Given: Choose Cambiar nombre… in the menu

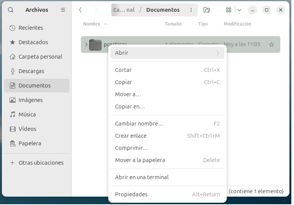Looking at the screenshot, I should (x=139, y=124).
